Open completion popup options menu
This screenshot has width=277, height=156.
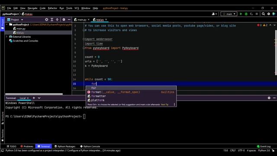click(174, 104)
